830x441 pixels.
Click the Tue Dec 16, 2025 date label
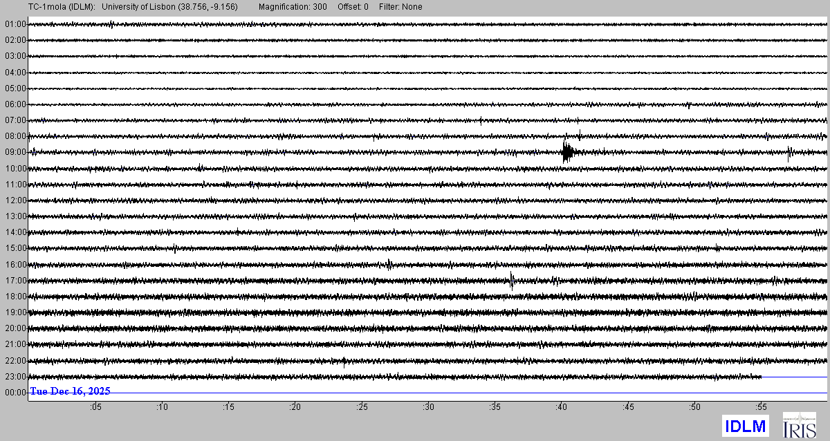click(70, 391)
